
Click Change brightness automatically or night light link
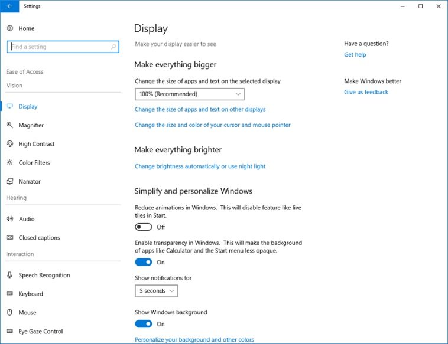coord(200,166)
